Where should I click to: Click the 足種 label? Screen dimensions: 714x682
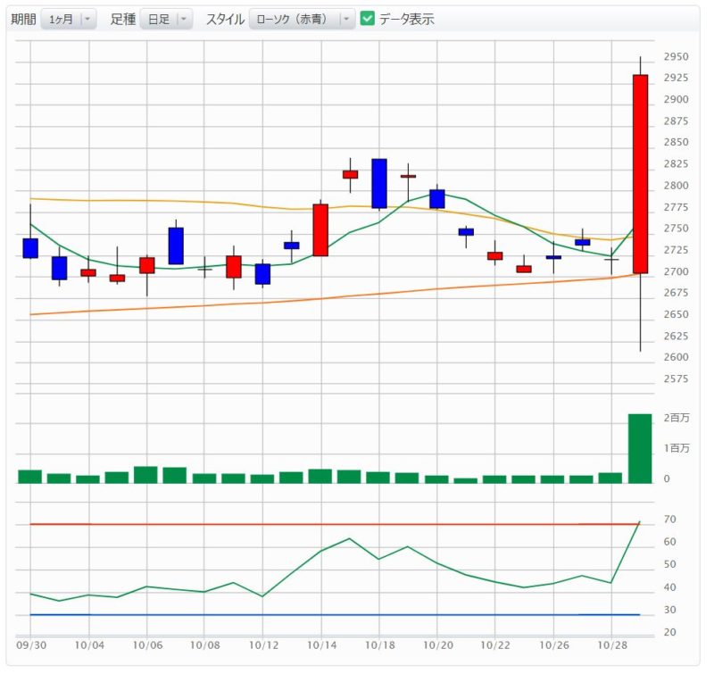[x=123, y=19]
